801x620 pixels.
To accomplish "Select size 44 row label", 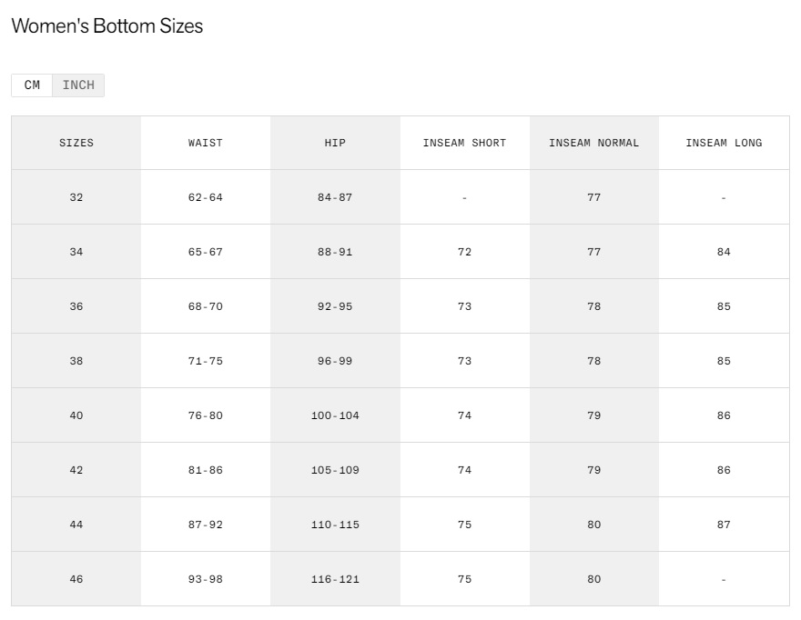I will point(76,525).
